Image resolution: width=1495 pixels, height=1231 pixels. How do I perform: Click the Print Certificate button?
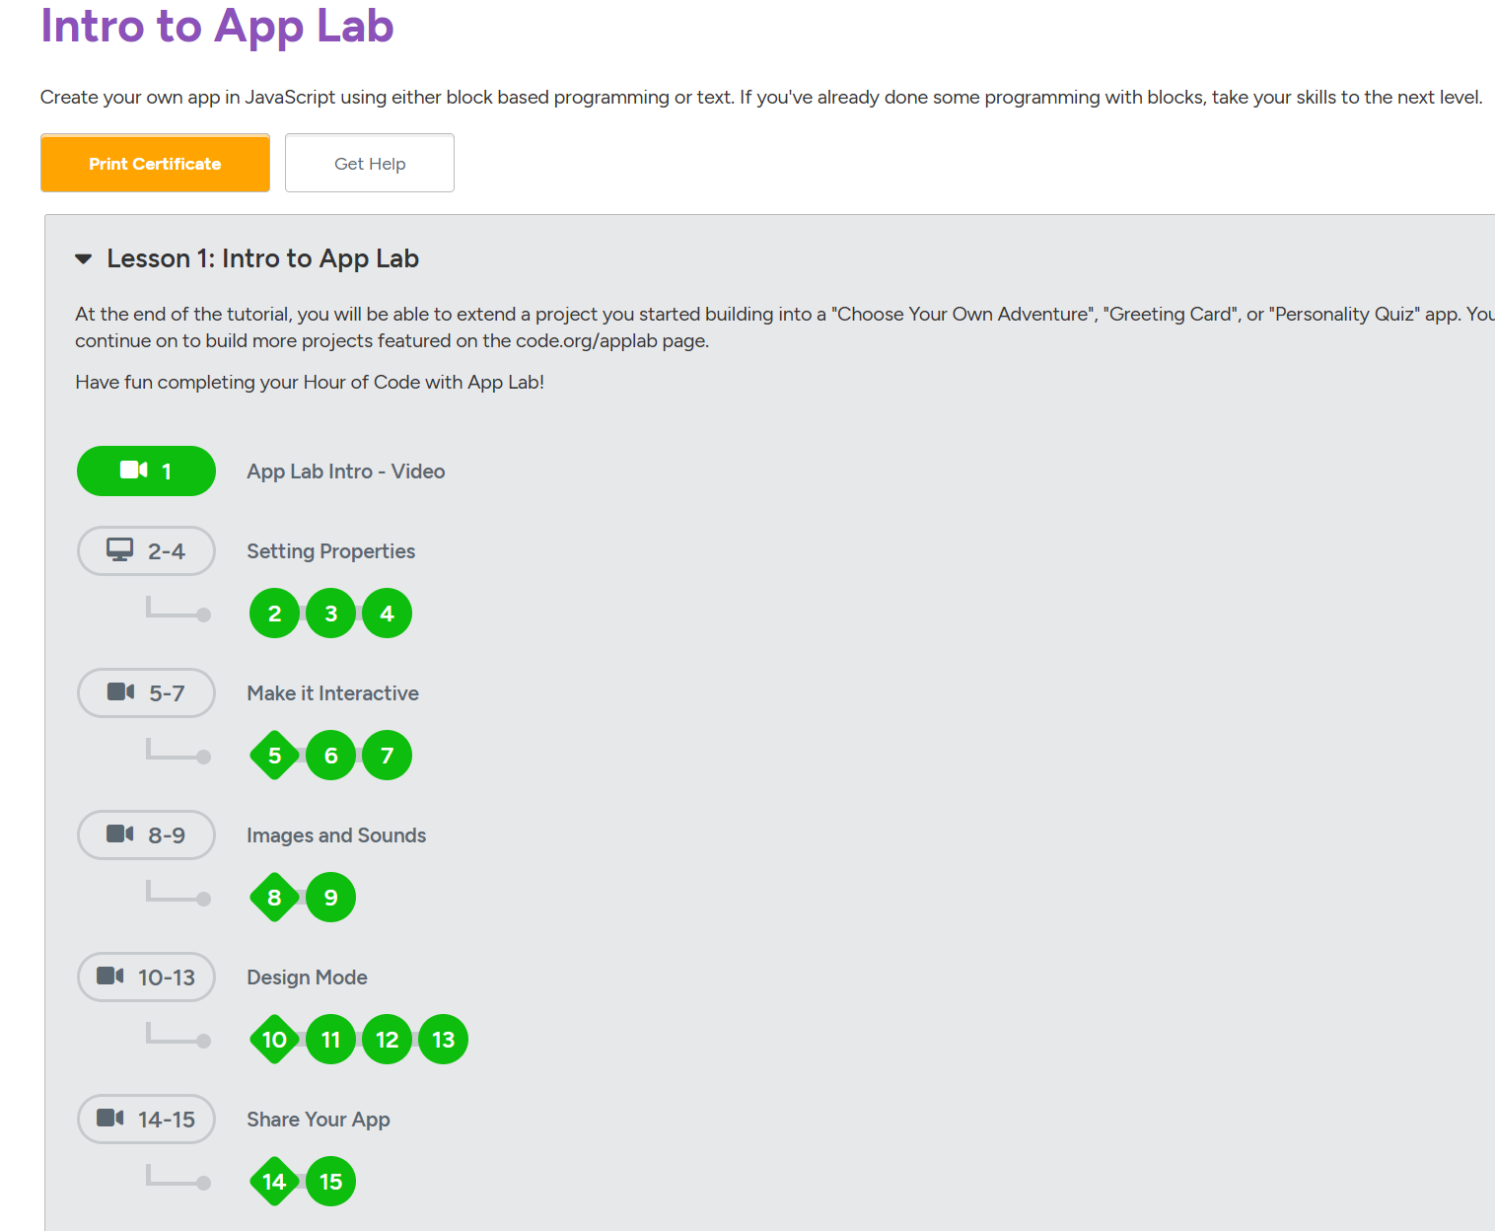click(155, 163)
